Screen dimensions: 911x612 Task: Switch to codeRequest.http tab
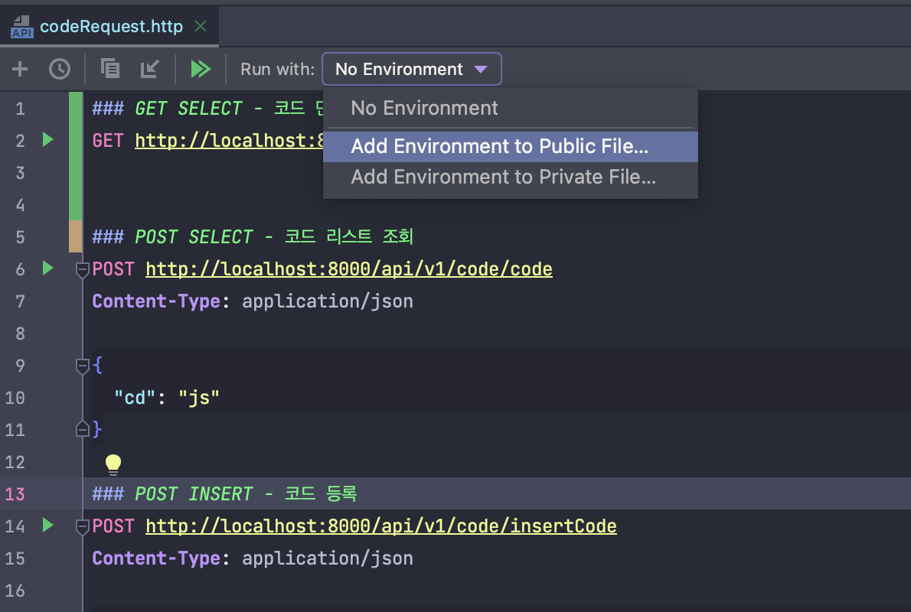tap(111, 26)
